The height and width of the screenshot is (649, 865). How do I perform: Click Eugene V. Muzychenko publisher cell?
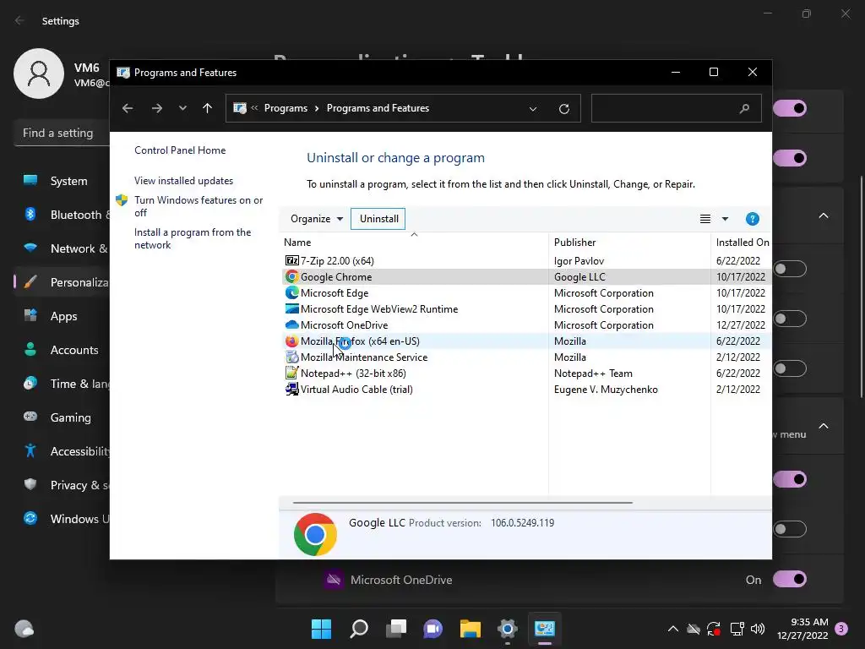point(606,389)
